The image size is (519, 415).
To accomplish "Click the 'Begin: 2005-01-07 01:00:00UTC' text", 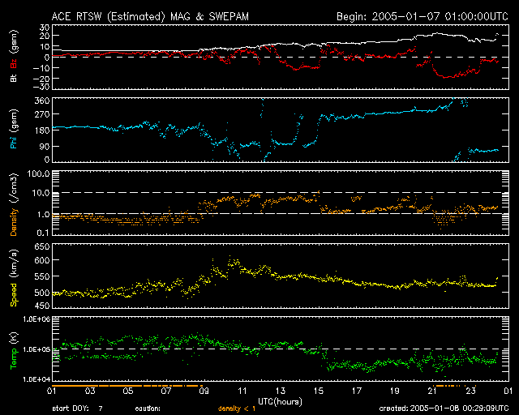I will click(422, 16).
